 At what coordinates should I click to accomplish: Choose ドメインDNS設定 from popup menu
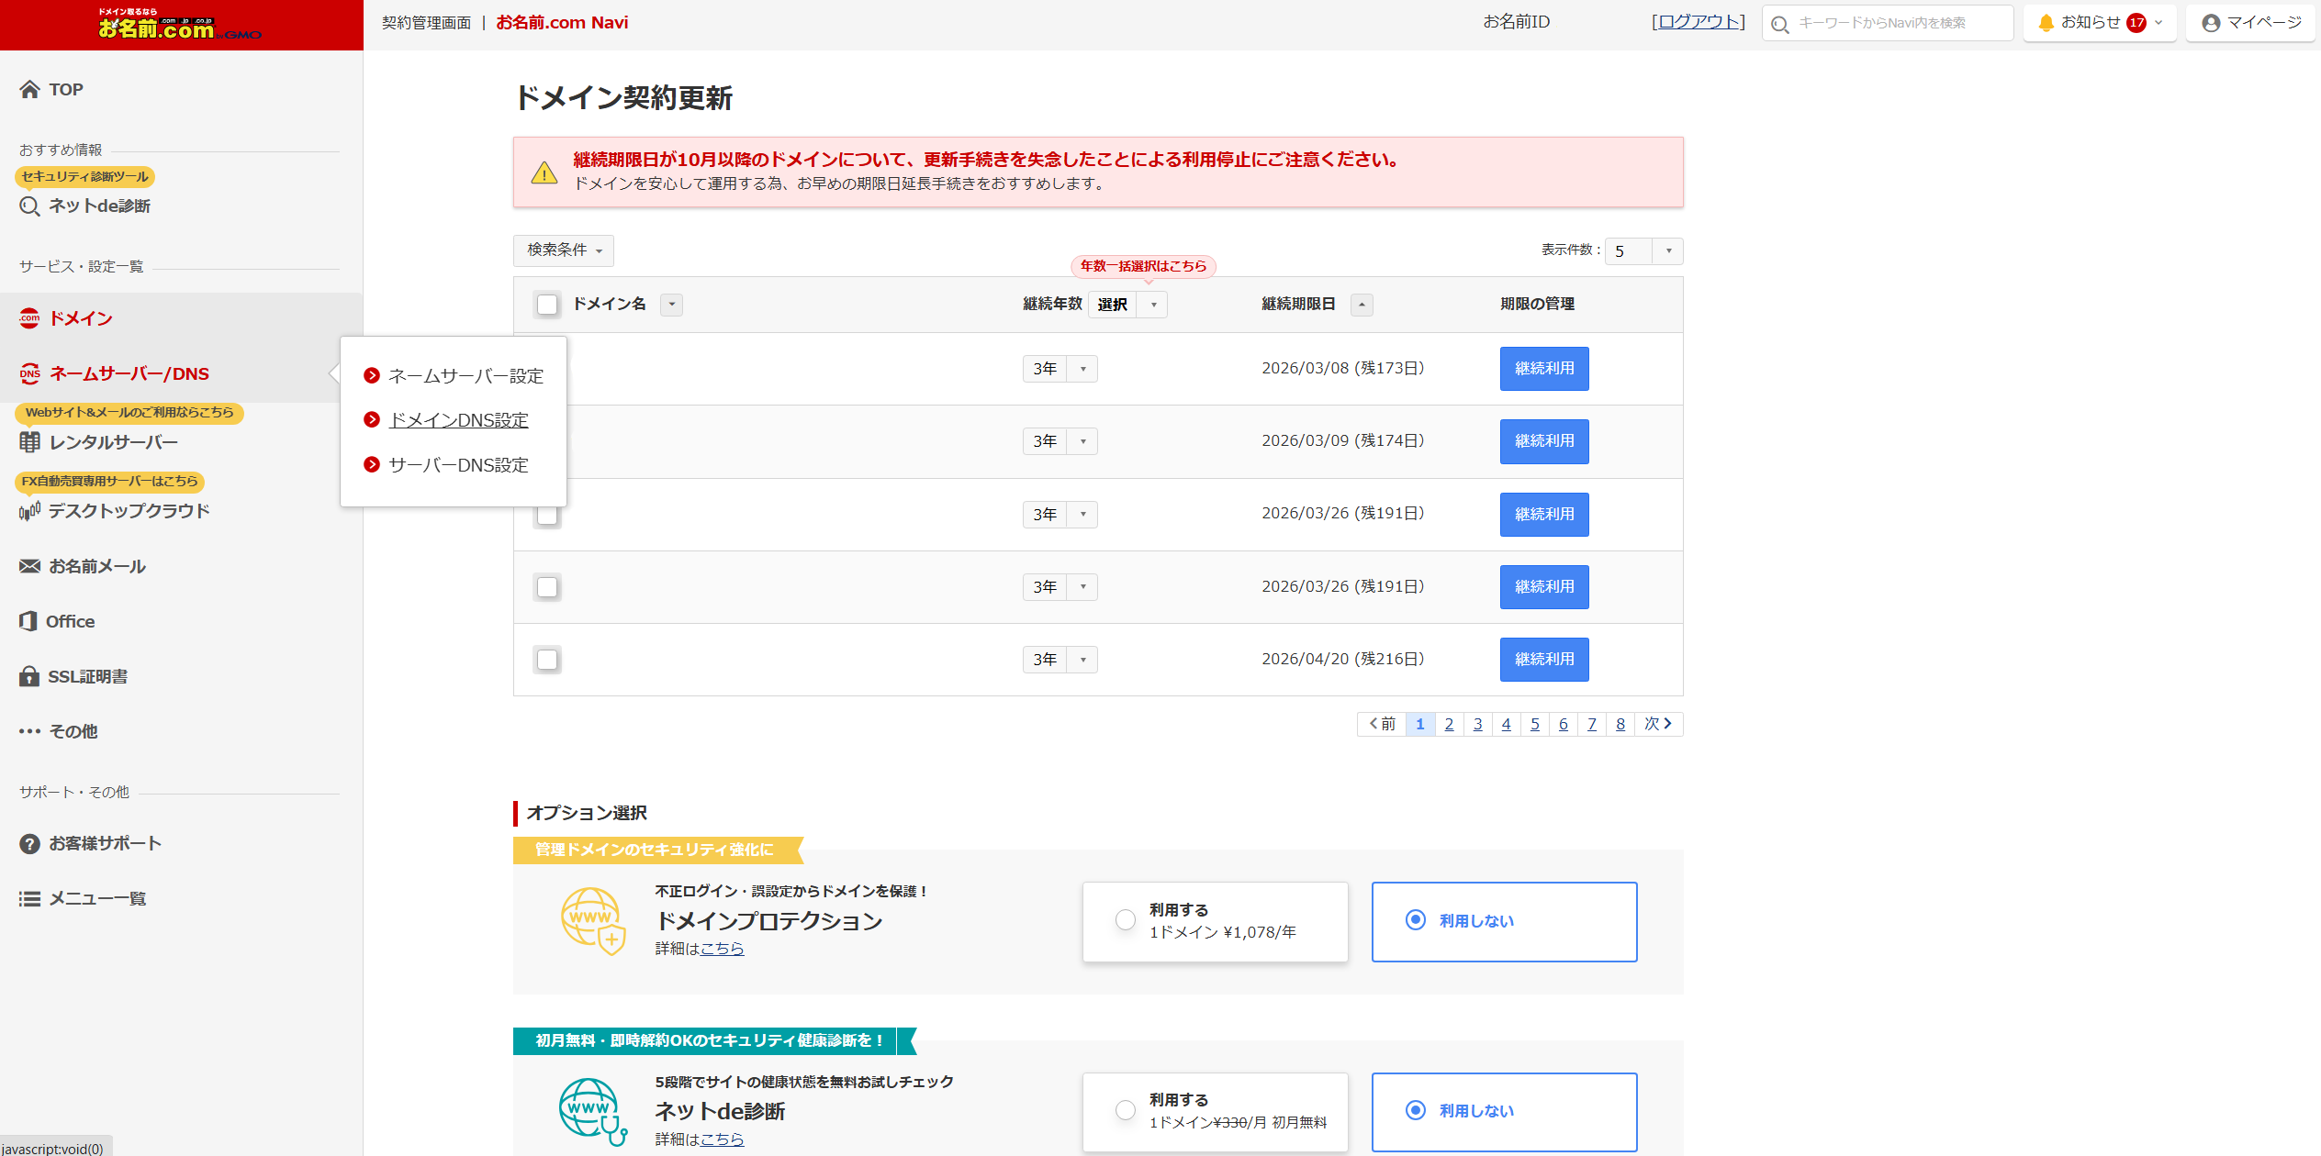(458, 420)
